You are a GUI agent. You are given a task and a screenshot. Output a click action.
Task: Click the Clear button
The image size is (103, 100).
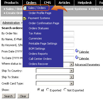(x=23, y=96)
